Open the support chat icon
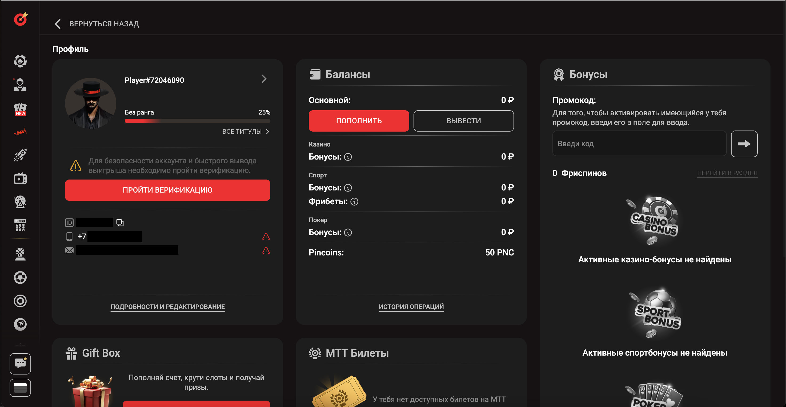Viewport: 786px width, 407px height. [20, 363]
